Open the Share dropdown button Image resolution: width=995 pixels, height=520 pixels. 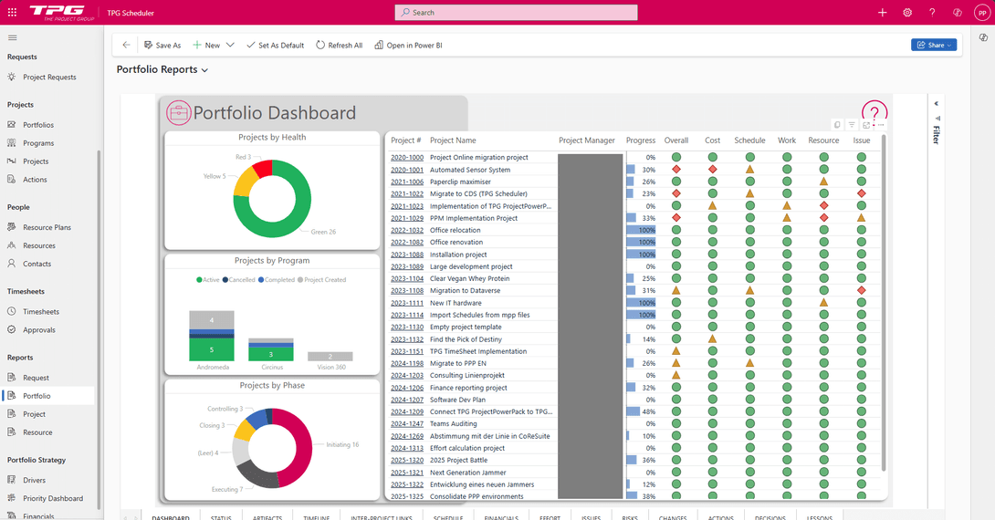[x=934, y=45]
